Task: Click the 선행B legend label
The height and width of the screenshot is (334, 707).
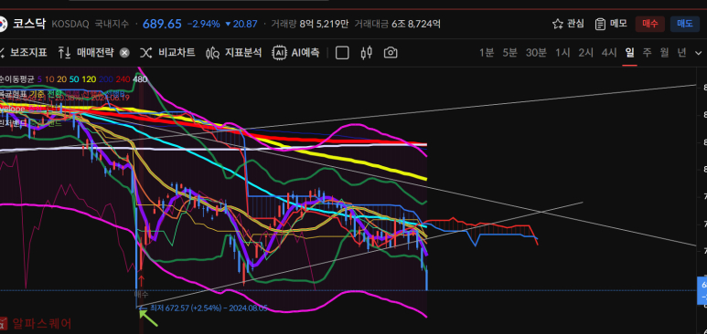Action: click(x=115, y=94)
